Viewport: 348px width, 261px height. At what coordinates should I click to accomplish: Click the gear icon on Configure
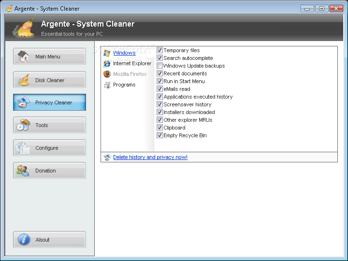[x=23, y=148]
